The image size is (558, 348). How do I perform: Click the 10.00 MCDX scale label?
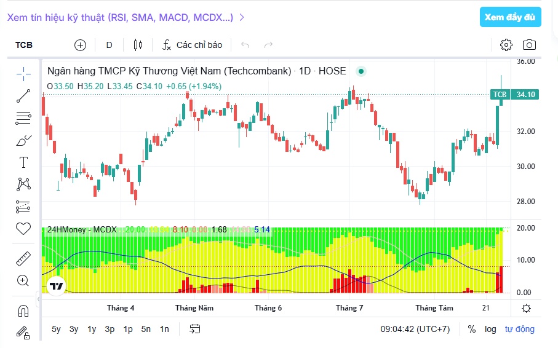tap(525, 259)
